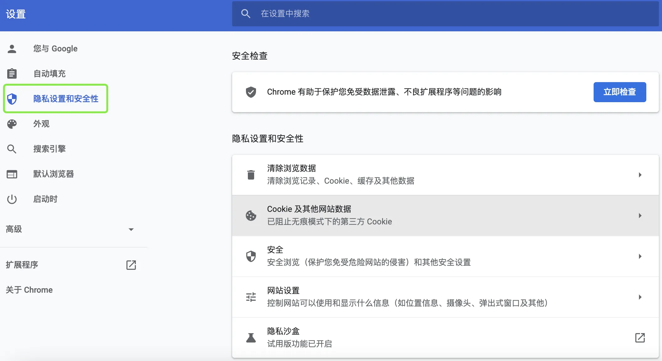Click the Cookie 及其他网站数据 title

coord(309,209)
